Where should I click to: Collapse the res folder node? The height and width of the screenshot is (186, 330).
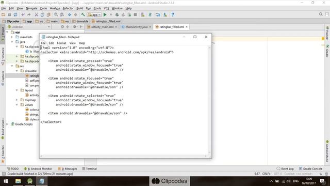(12, 66)
